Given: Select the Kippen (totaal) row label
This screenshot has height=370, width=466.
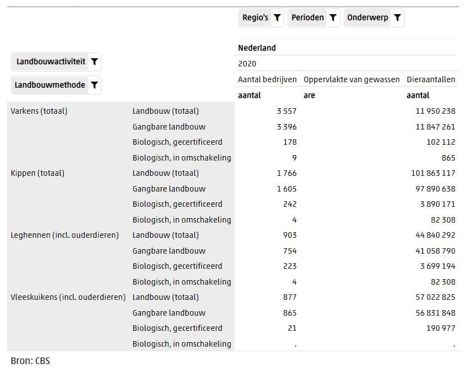Looking at the screenshot, I should tap(38, 173).
